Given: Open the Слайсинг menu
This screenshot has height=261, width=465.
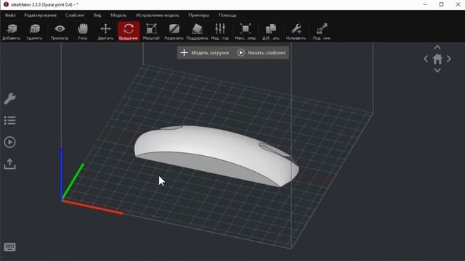Looking at the screenshot, I should click(75, 15).
